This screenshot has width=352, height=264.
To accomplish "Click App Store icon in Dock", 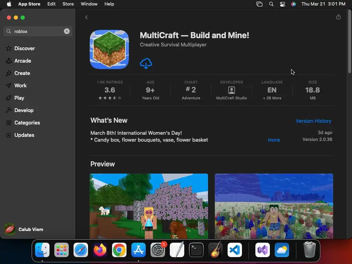I will [x=139, y=250].
